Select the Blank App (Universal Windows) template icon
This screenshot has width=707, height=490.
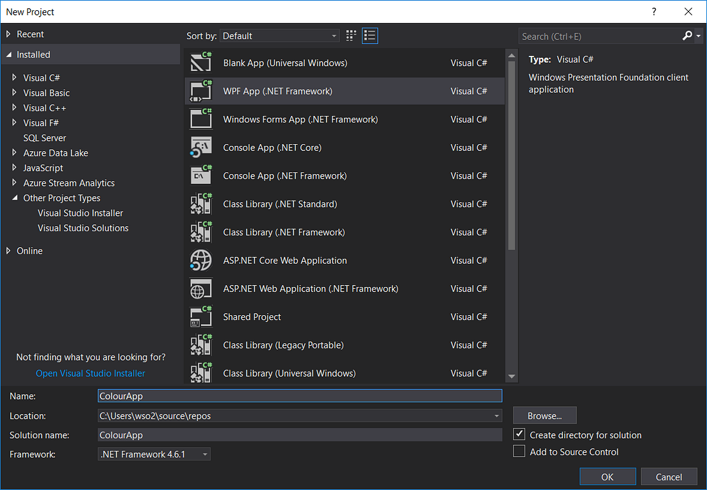201,63
